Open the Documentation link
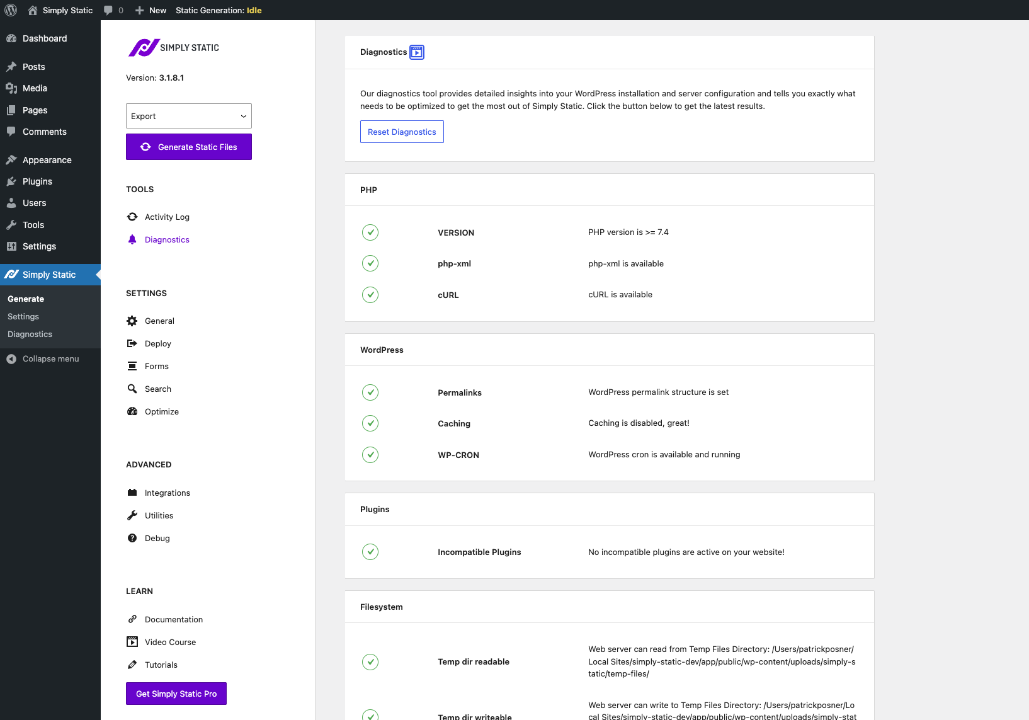The width and height of the screenshot is (1029, 720). click(x=174, y=619)
